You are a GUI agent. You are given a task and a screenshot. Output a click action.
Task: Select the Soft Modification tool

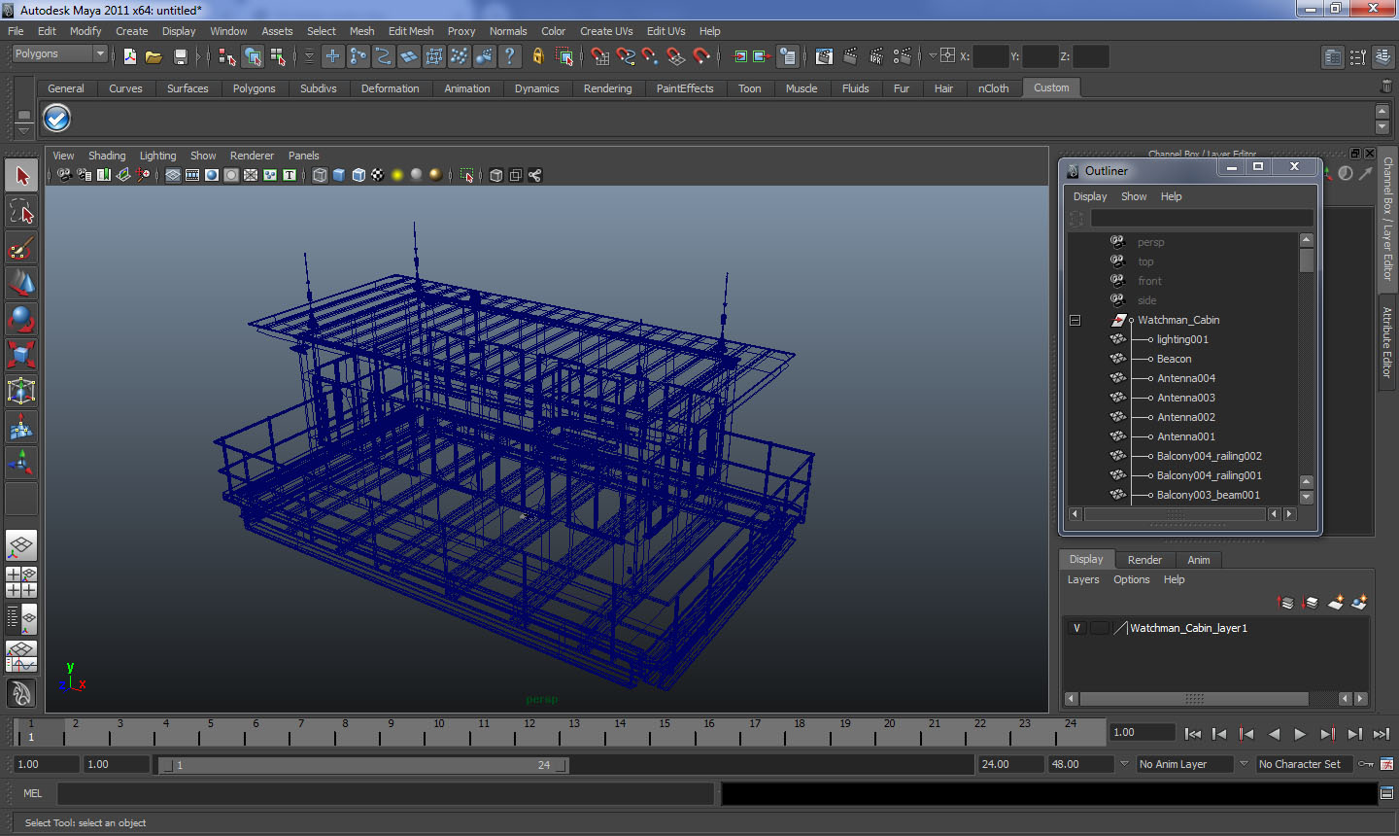pos(21,427)
